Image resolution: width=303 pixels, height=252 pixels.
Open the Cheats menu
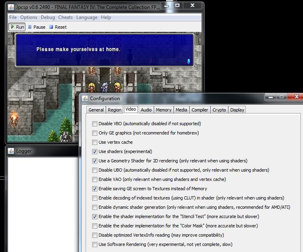coord(65,17)
